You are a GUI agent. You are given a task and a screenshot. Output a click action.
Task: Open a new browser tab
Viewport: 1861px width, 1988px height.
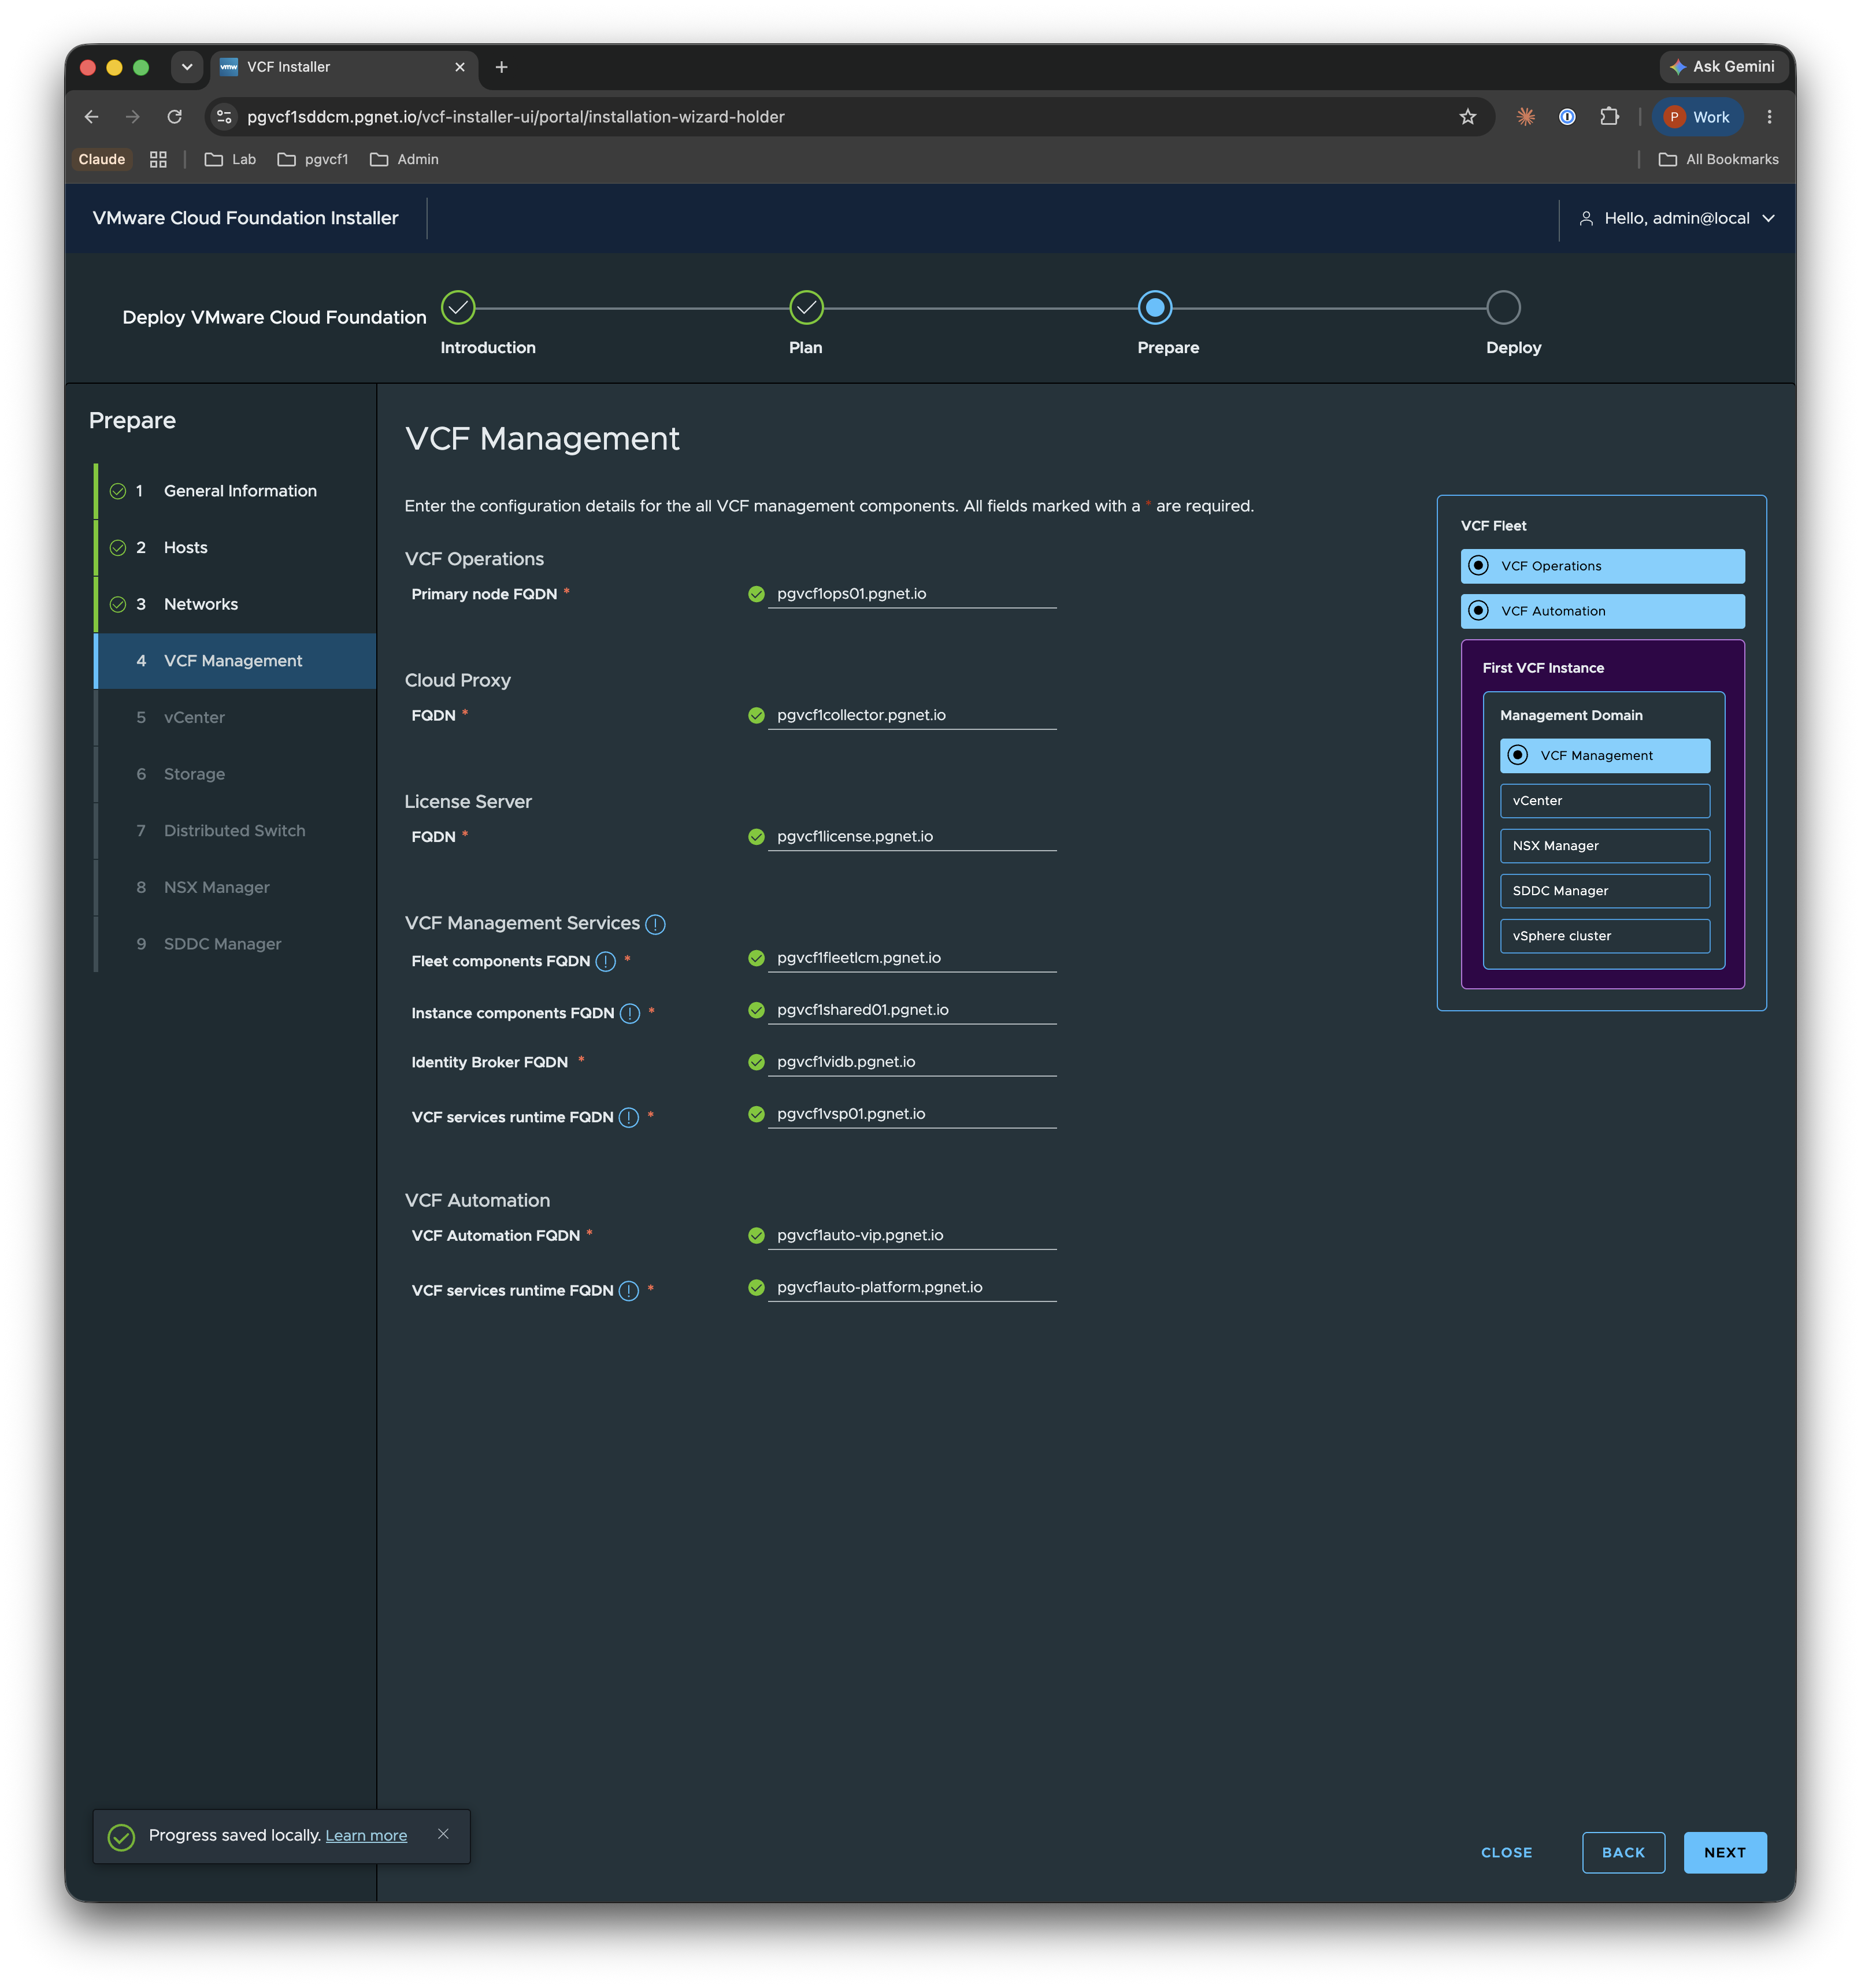tap(501, 67)
